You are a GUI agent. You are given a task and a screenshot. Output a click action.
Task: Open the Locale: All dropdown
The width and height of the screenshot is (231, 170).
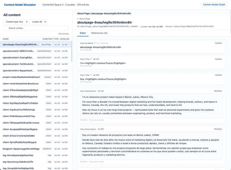coord(38,22)
